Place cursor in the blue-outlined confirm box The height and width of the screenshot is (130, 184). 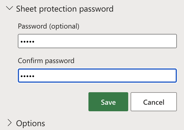97,76
